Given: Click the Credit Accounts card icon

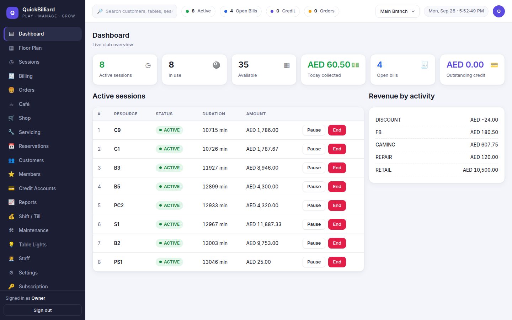Looking at the screenshot, I should click(11, 188).
